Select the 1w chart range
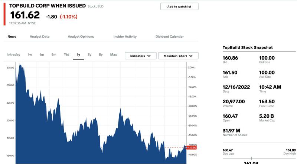297x164 pixels. (x=30, y=54)
